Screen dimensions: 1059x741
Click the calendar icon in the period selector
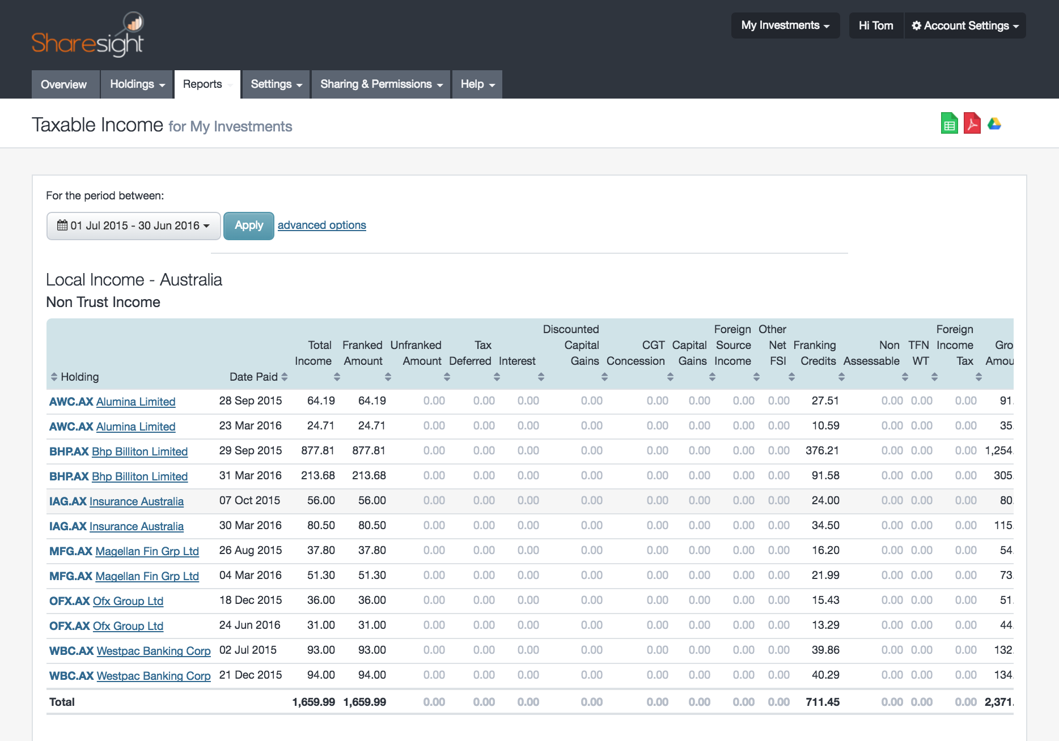[62, 225]
